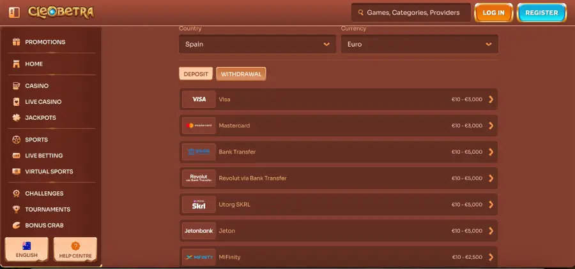Image resolution: width=575 pixels, height=269 pixels.
Task: Switch to the Deposit tab
Action: click(x=196, y=74)
